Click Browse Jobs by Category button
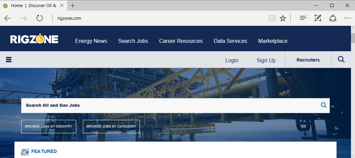355x158 pixels. click(x=111, y=127)
